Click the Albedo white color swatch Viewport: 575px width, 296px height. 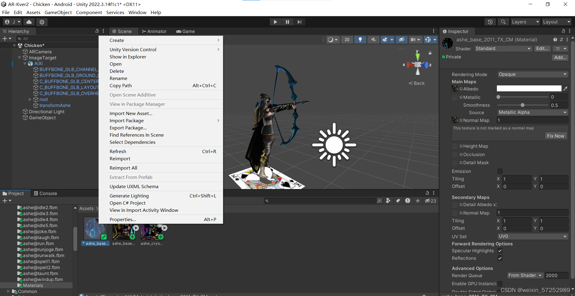529,88
